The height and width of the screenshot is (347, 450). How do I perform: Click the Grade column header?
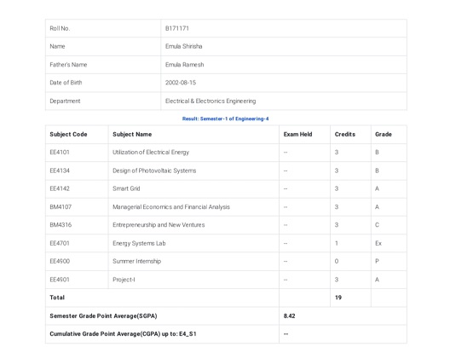(x=384, y=135)
